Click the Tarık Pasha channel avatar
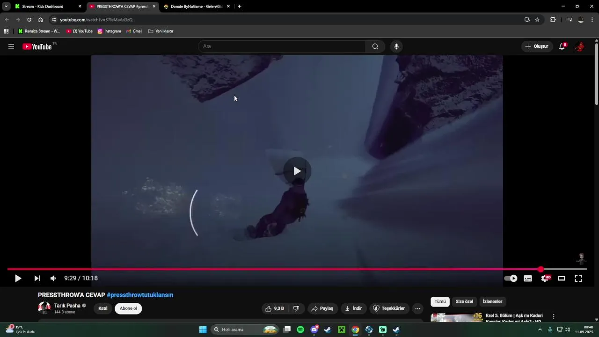The height and width of the screenshot is (337, 599). click(44, 308)
